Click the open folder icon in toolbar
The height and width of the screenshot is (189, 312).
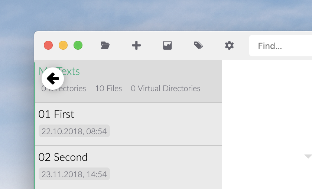105,46
